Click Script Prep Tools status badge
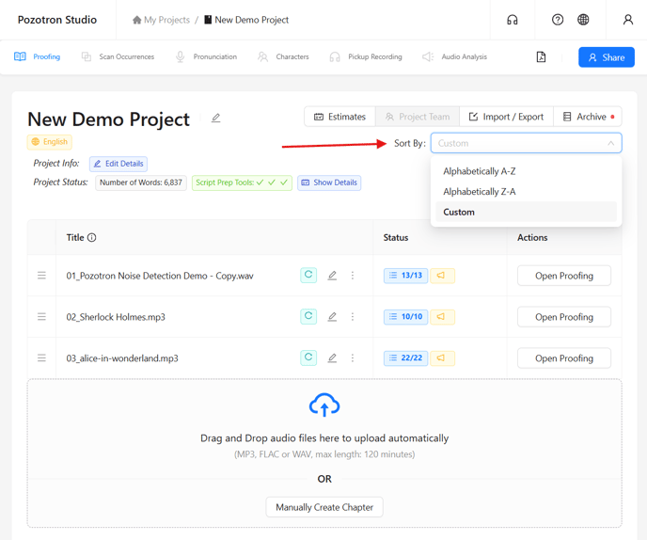 [x=242, y=183]
